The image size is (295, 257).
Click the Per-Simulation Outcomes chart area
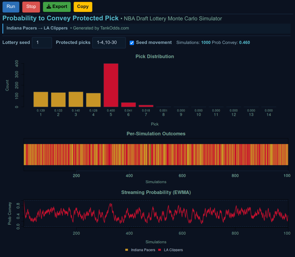(x=156, y=153)
